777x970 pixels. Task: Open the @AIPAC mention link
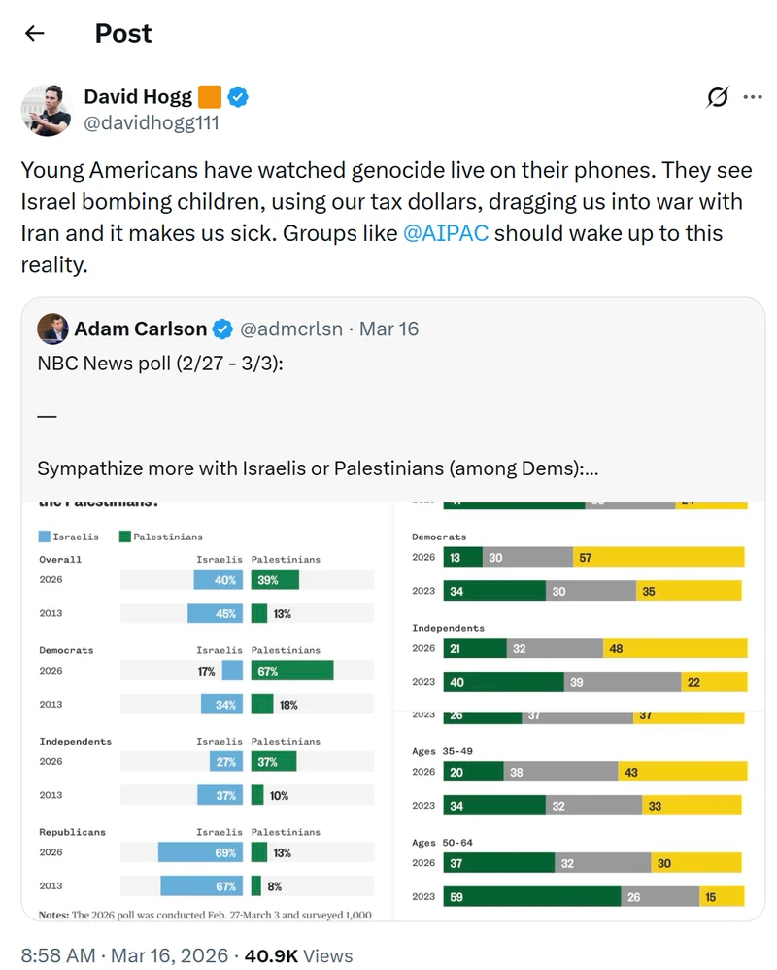pos(446,233)
